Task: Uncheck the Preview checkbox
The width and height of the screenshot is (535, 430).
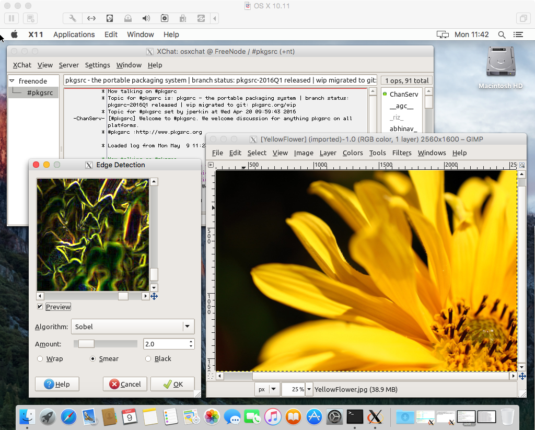Action: [x=40, y=307]
